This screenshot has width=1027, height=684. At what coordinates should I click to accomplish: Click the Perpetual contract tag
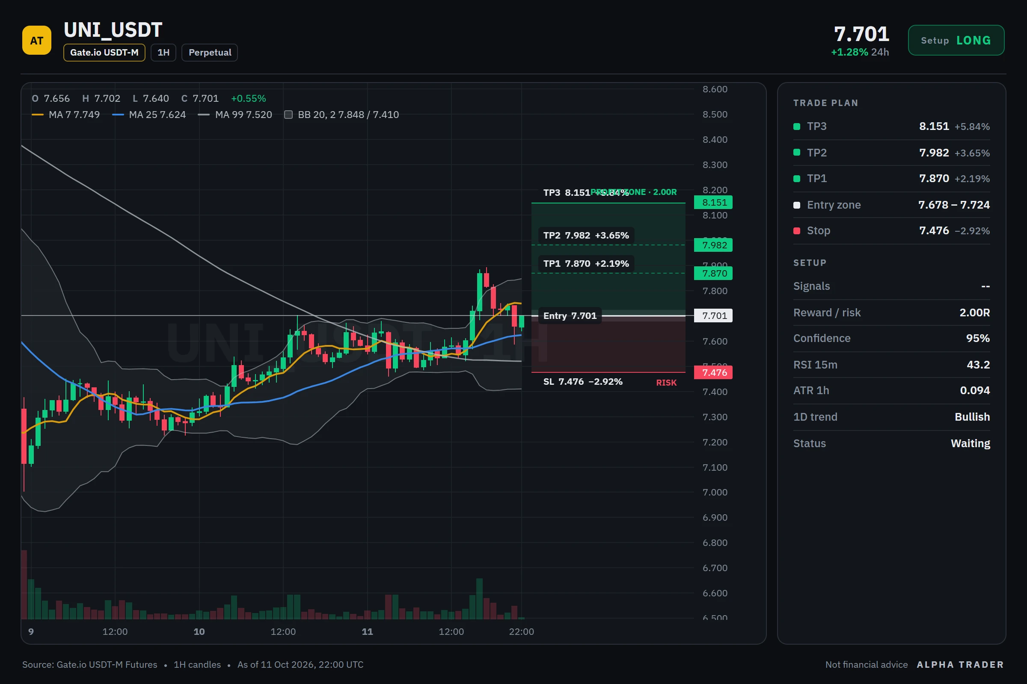(210, 52)
